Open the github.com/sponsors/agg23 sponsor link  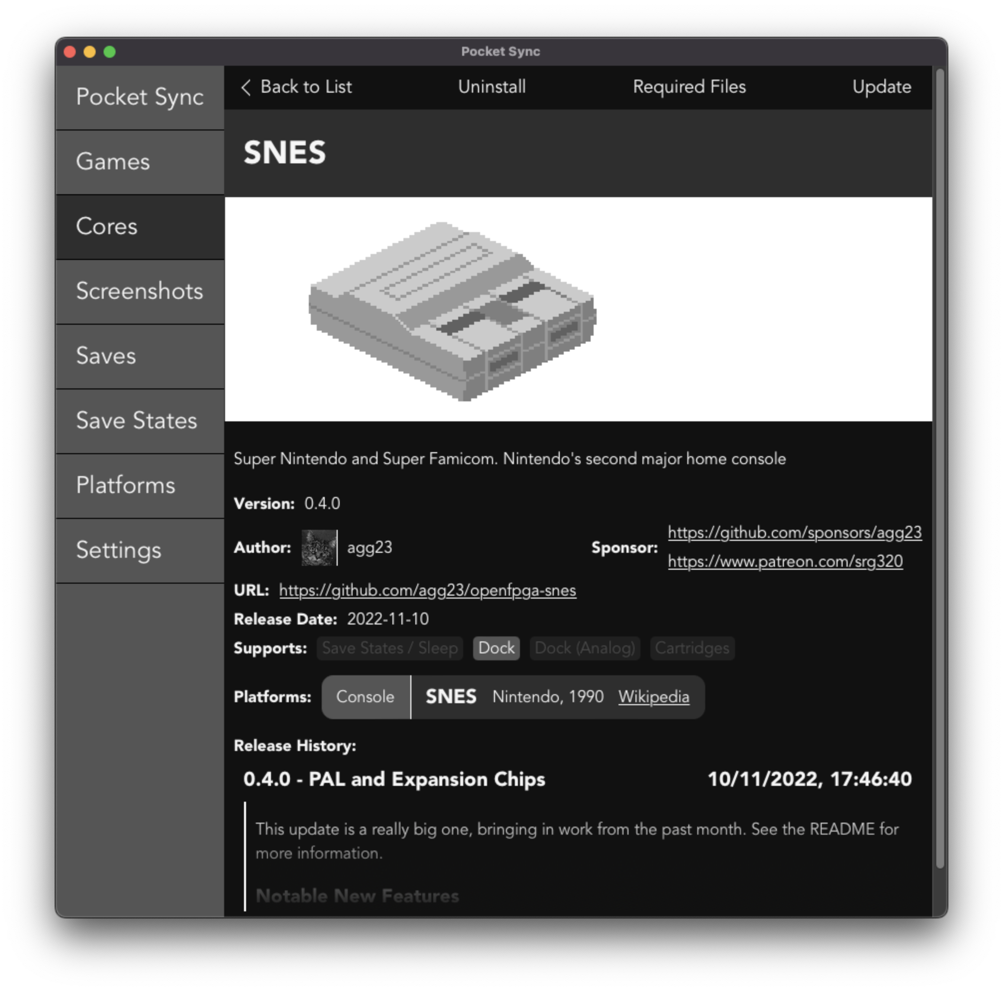point(794,533)
